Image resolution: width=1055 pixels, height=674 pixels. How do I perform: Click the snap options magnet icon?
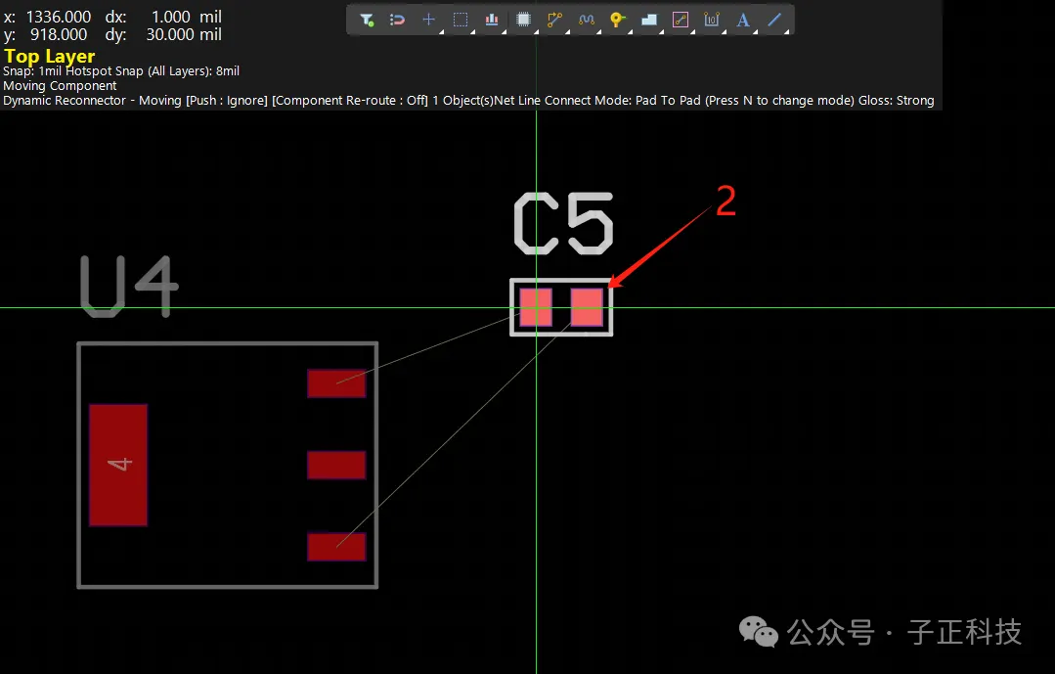click(x=397, y=20)
